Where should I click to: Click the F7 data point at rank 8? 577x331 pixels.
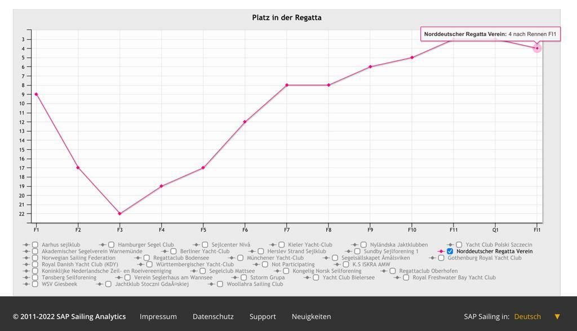coord(287,86)
